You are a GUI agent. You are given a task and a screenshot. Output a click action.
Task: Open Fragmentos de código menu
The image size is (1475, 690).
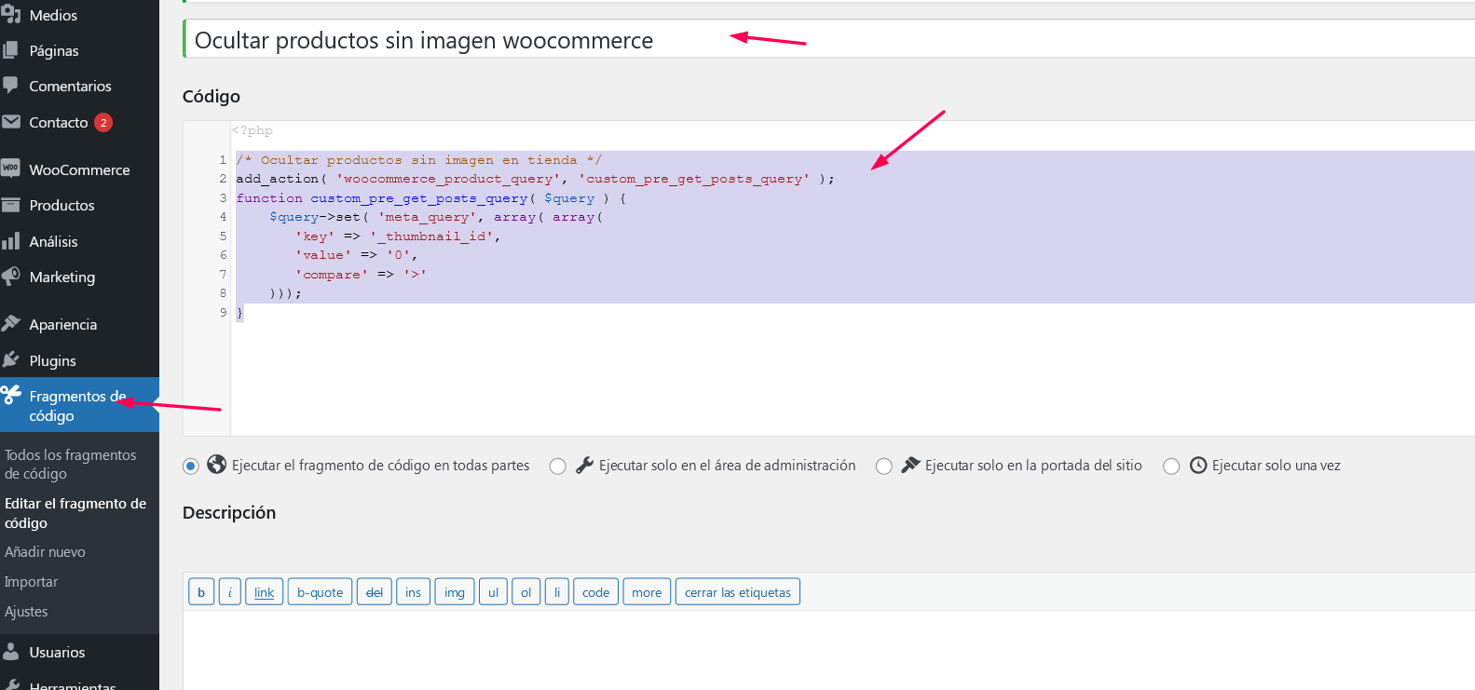click(79, 405)
